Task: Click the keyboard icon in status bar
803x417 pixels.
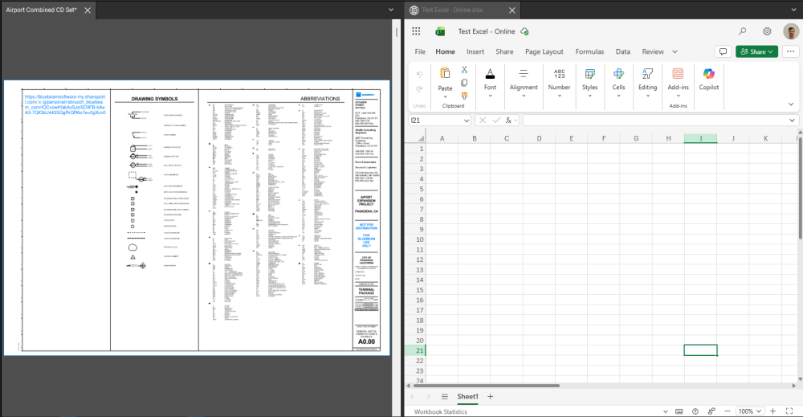Action: [679, 411]
